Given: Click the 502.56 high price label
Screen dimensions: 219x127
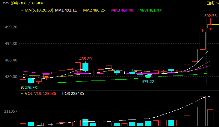Looking at the screenshot, I should point(210,16).
